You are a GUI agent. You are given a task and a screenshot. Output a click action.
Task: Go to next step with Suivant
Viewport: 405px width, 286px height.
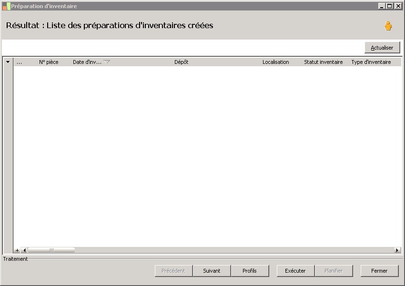pyautogui.click(x=212, y=271)
